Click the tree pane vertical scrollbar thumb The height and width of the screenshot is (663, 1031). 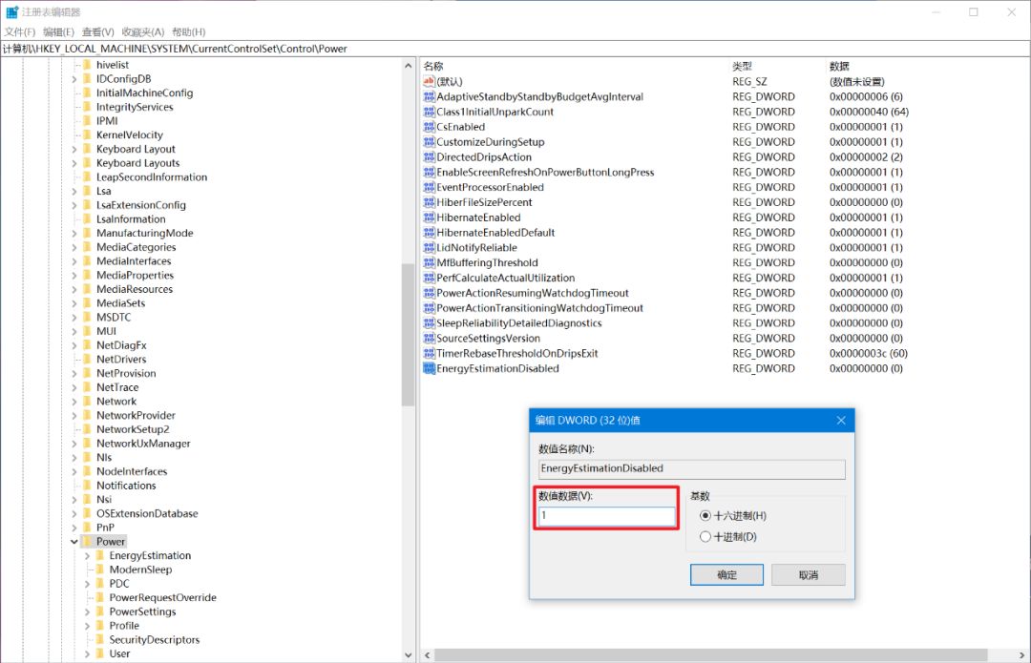point(408,334)
